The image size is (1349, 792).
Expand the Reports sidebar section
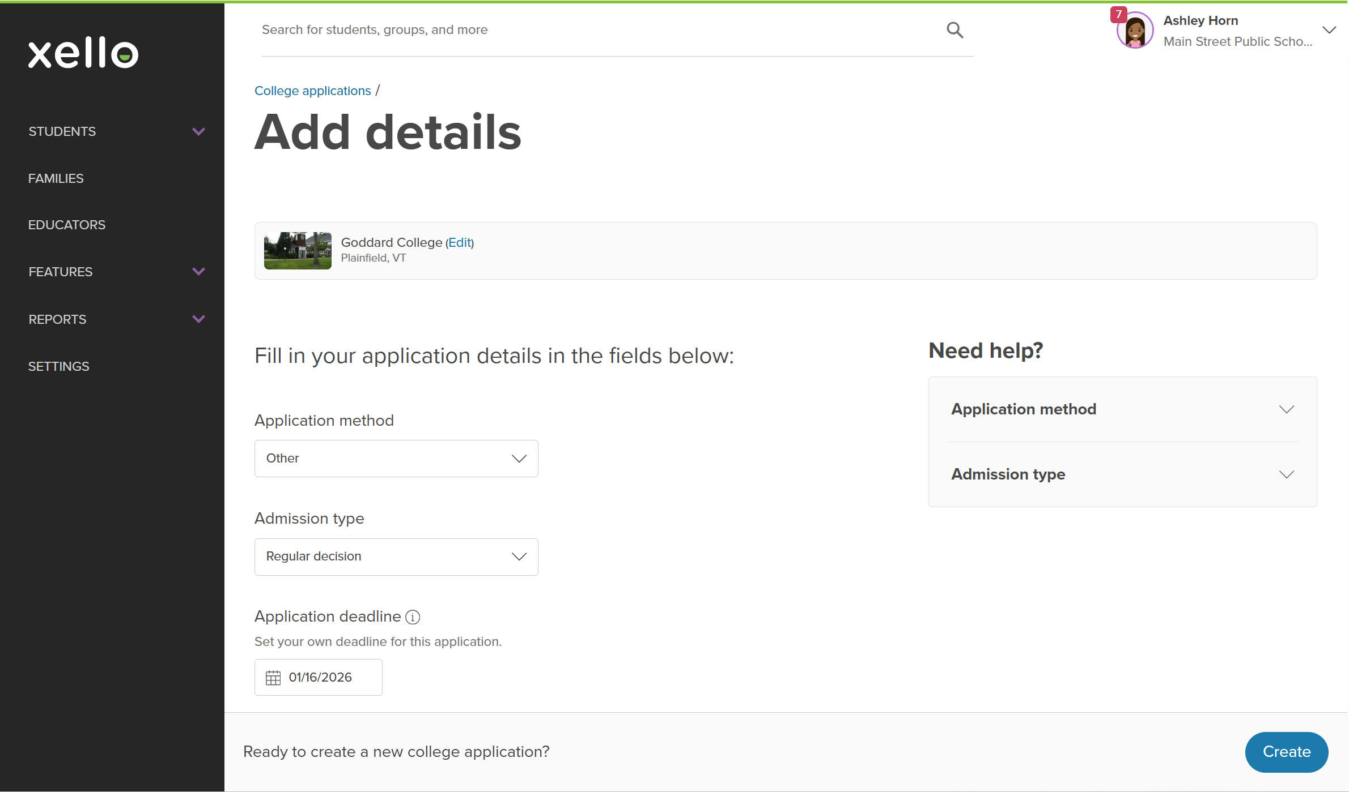click(x=198, y=319)
